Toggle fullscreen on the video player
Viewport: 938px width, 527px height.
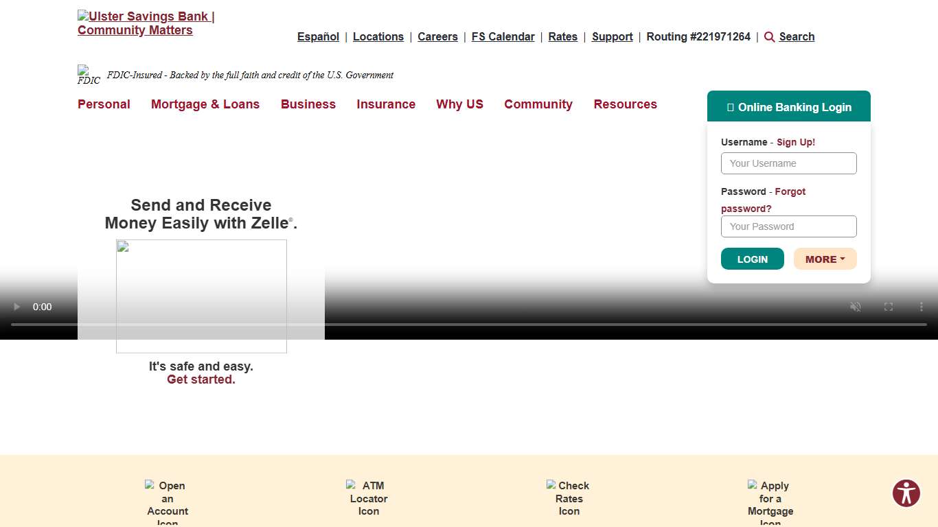[x=888, y=307]
